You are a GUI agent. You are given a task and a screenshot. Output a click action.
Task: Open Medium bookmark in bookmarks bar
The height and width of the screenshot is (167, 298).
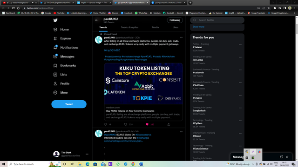coord(155,13)
